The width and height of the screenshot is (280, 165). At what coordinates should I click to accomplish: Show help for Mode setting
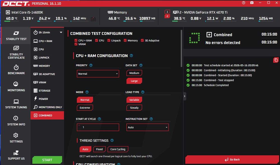[87, 92]
